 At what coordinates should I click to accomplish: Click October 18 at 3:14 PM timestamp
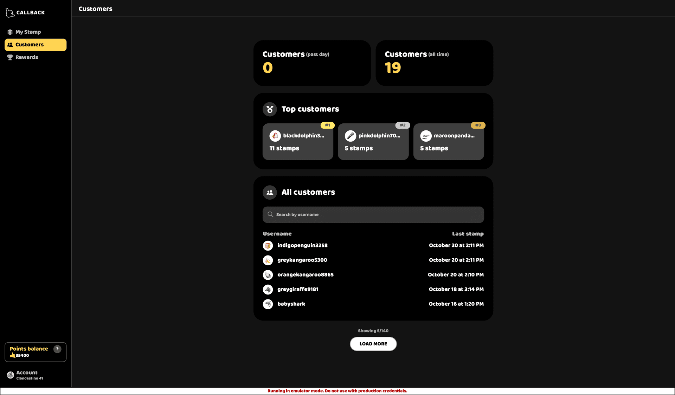click(456, 289)
